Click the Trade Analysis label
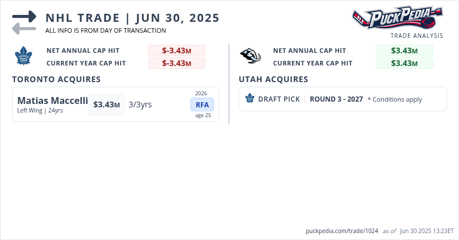This screenshot has height=240, width=459. point(417,36)
